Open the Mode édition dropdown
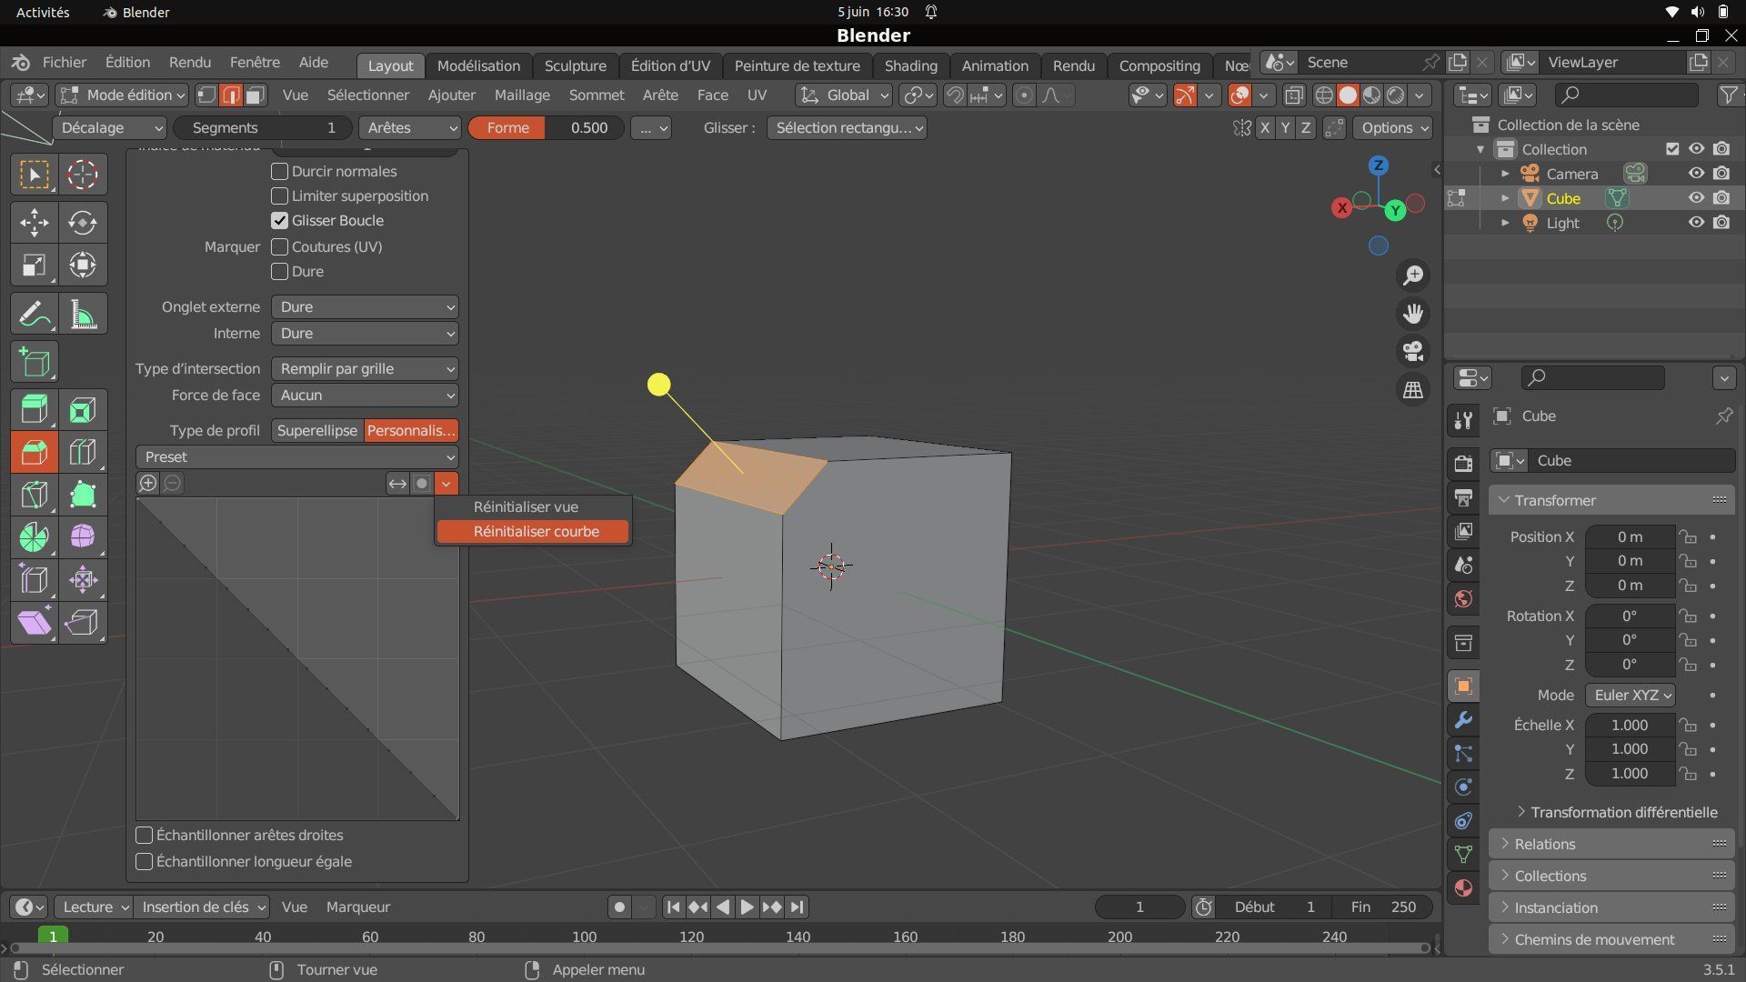The image size is (1746, 982). [x=122, y=95]
